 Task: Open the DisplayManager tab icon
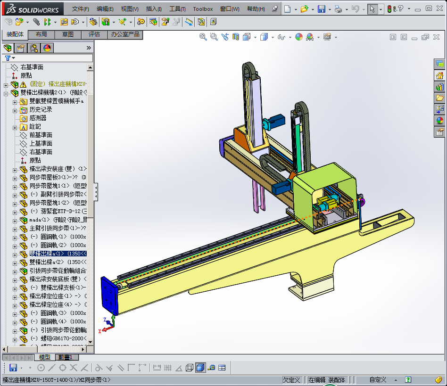tap(47, 48)
